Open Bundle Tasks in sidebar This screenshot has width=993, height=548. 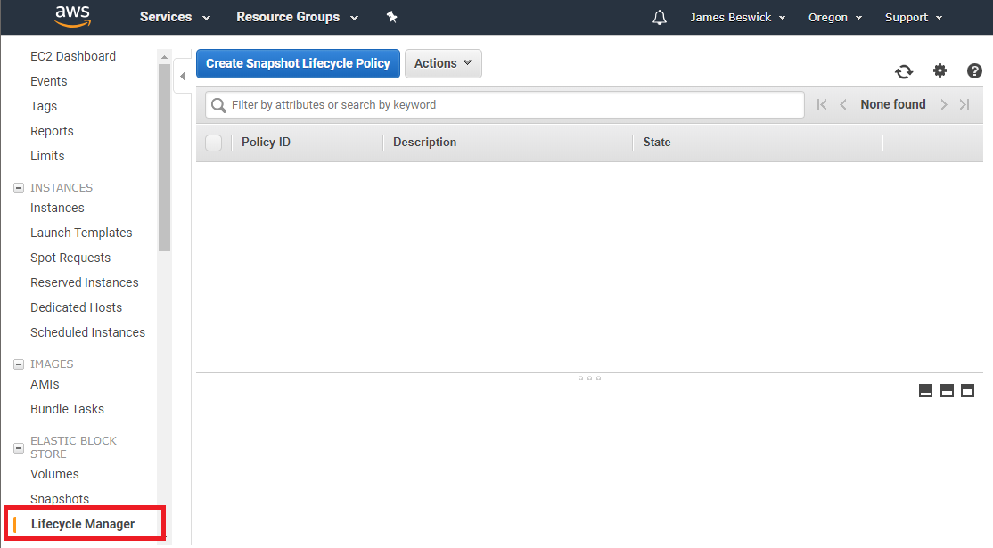point(67,409)
